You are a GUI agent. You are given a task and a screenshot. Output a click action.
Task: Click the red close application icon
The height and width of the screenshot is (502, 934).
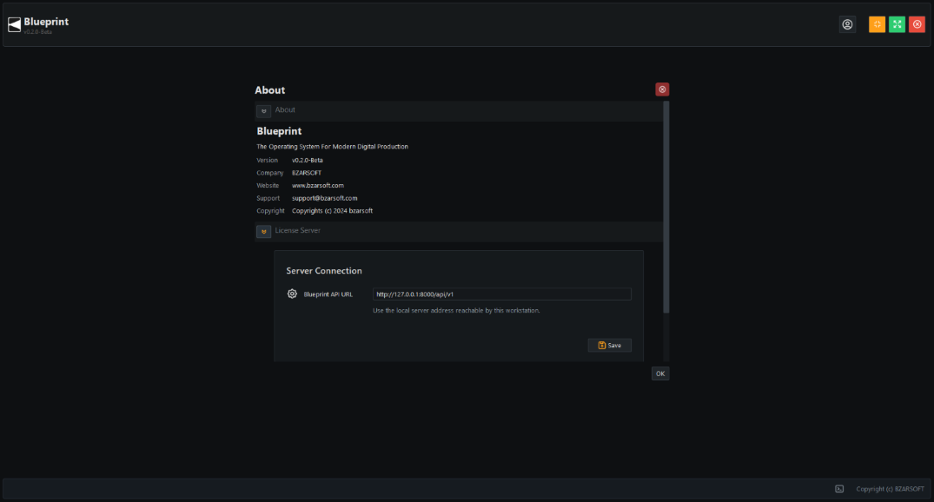917,24
